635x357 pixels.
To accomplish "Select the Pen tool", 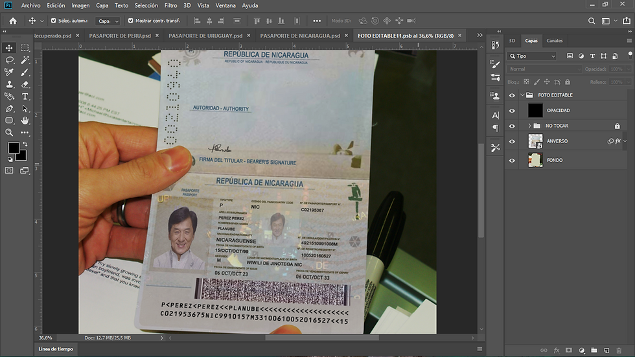I will click(x=9, y=108).
